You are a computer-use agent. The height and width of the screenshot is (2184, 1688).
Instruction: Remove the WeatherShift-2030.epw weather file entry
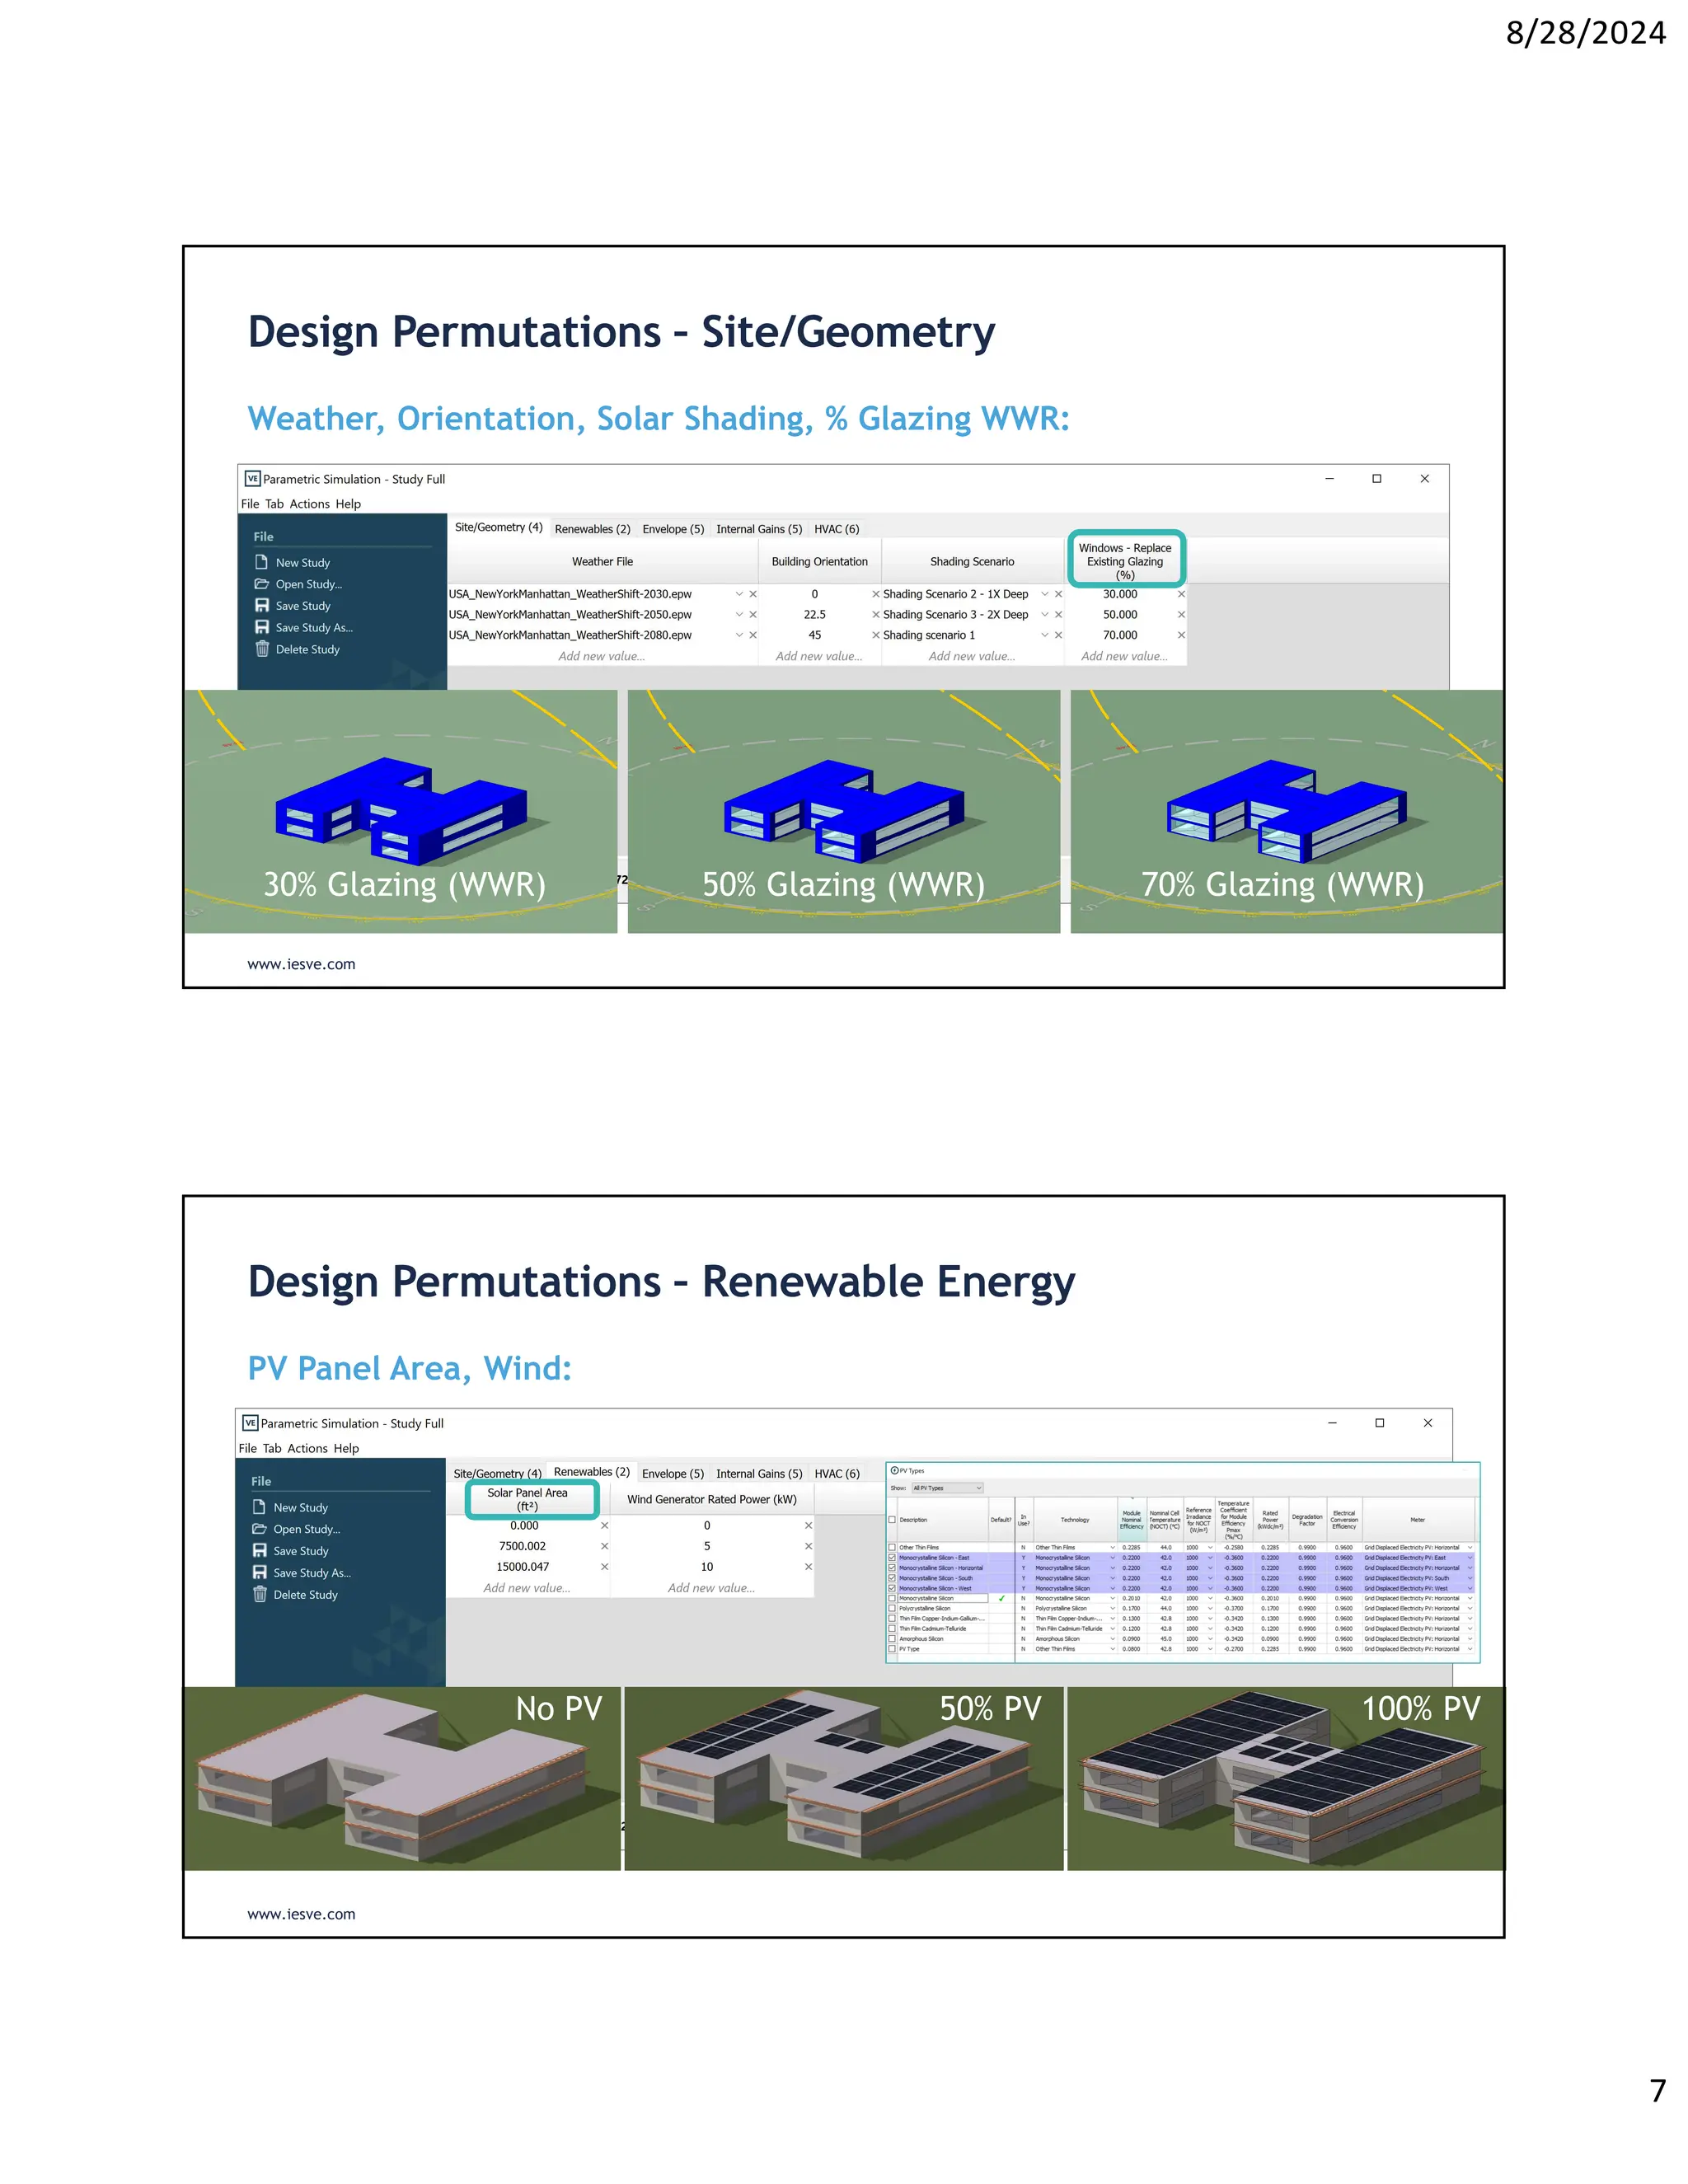point(753,594)
